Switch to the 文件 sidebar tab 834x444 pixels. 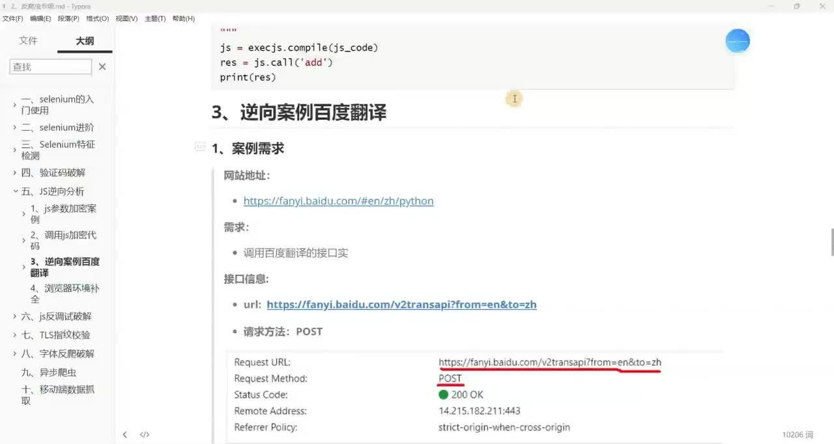28,40
